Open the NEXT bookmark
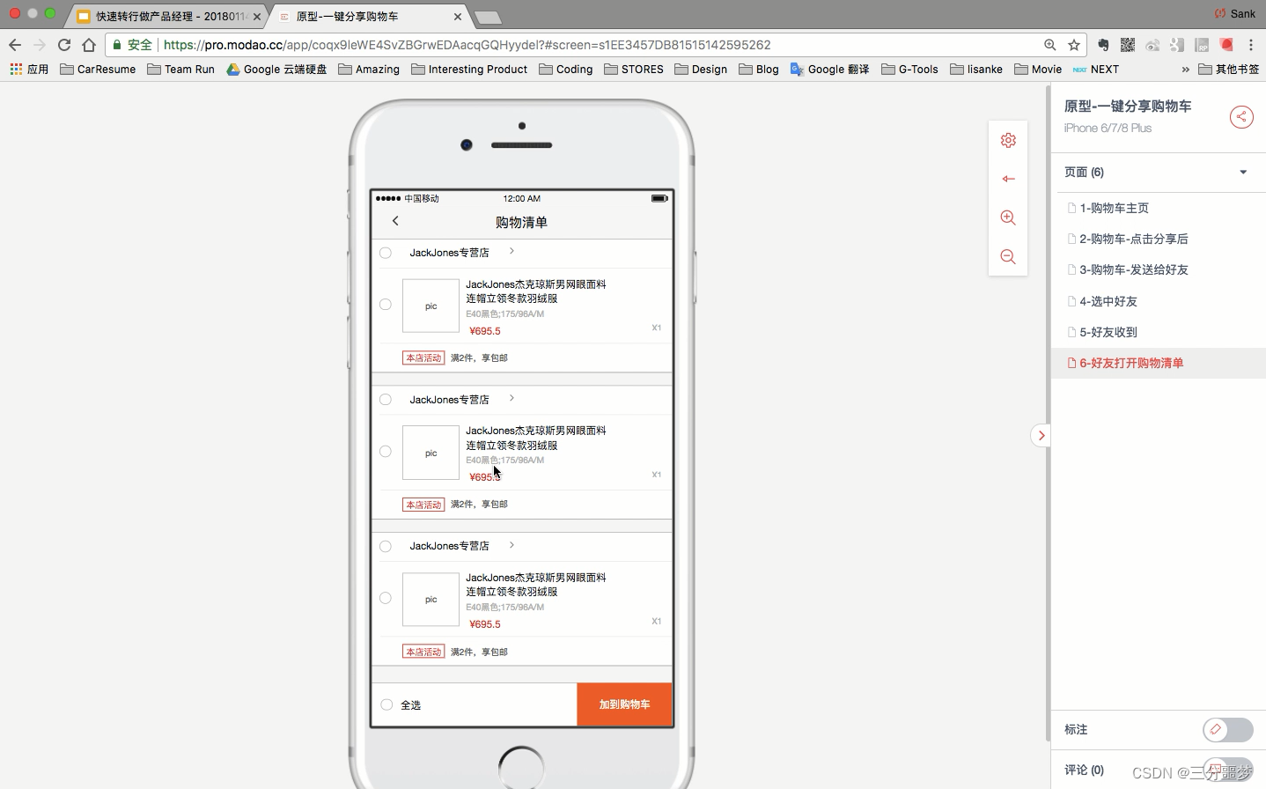 pos(1095,69)
